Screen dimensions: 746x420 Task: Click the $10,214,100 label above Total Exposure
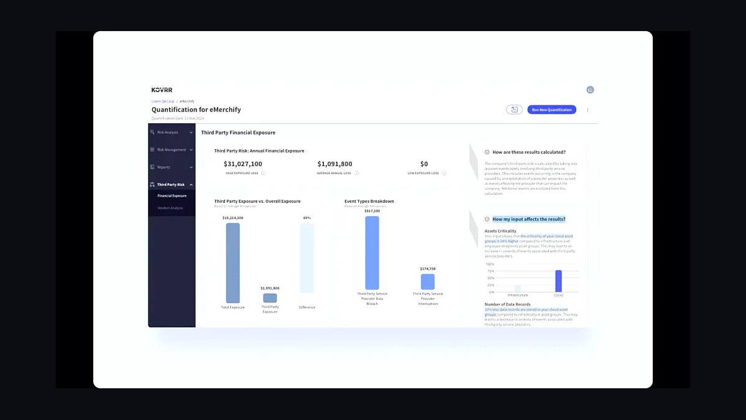[x=233, y=218]
